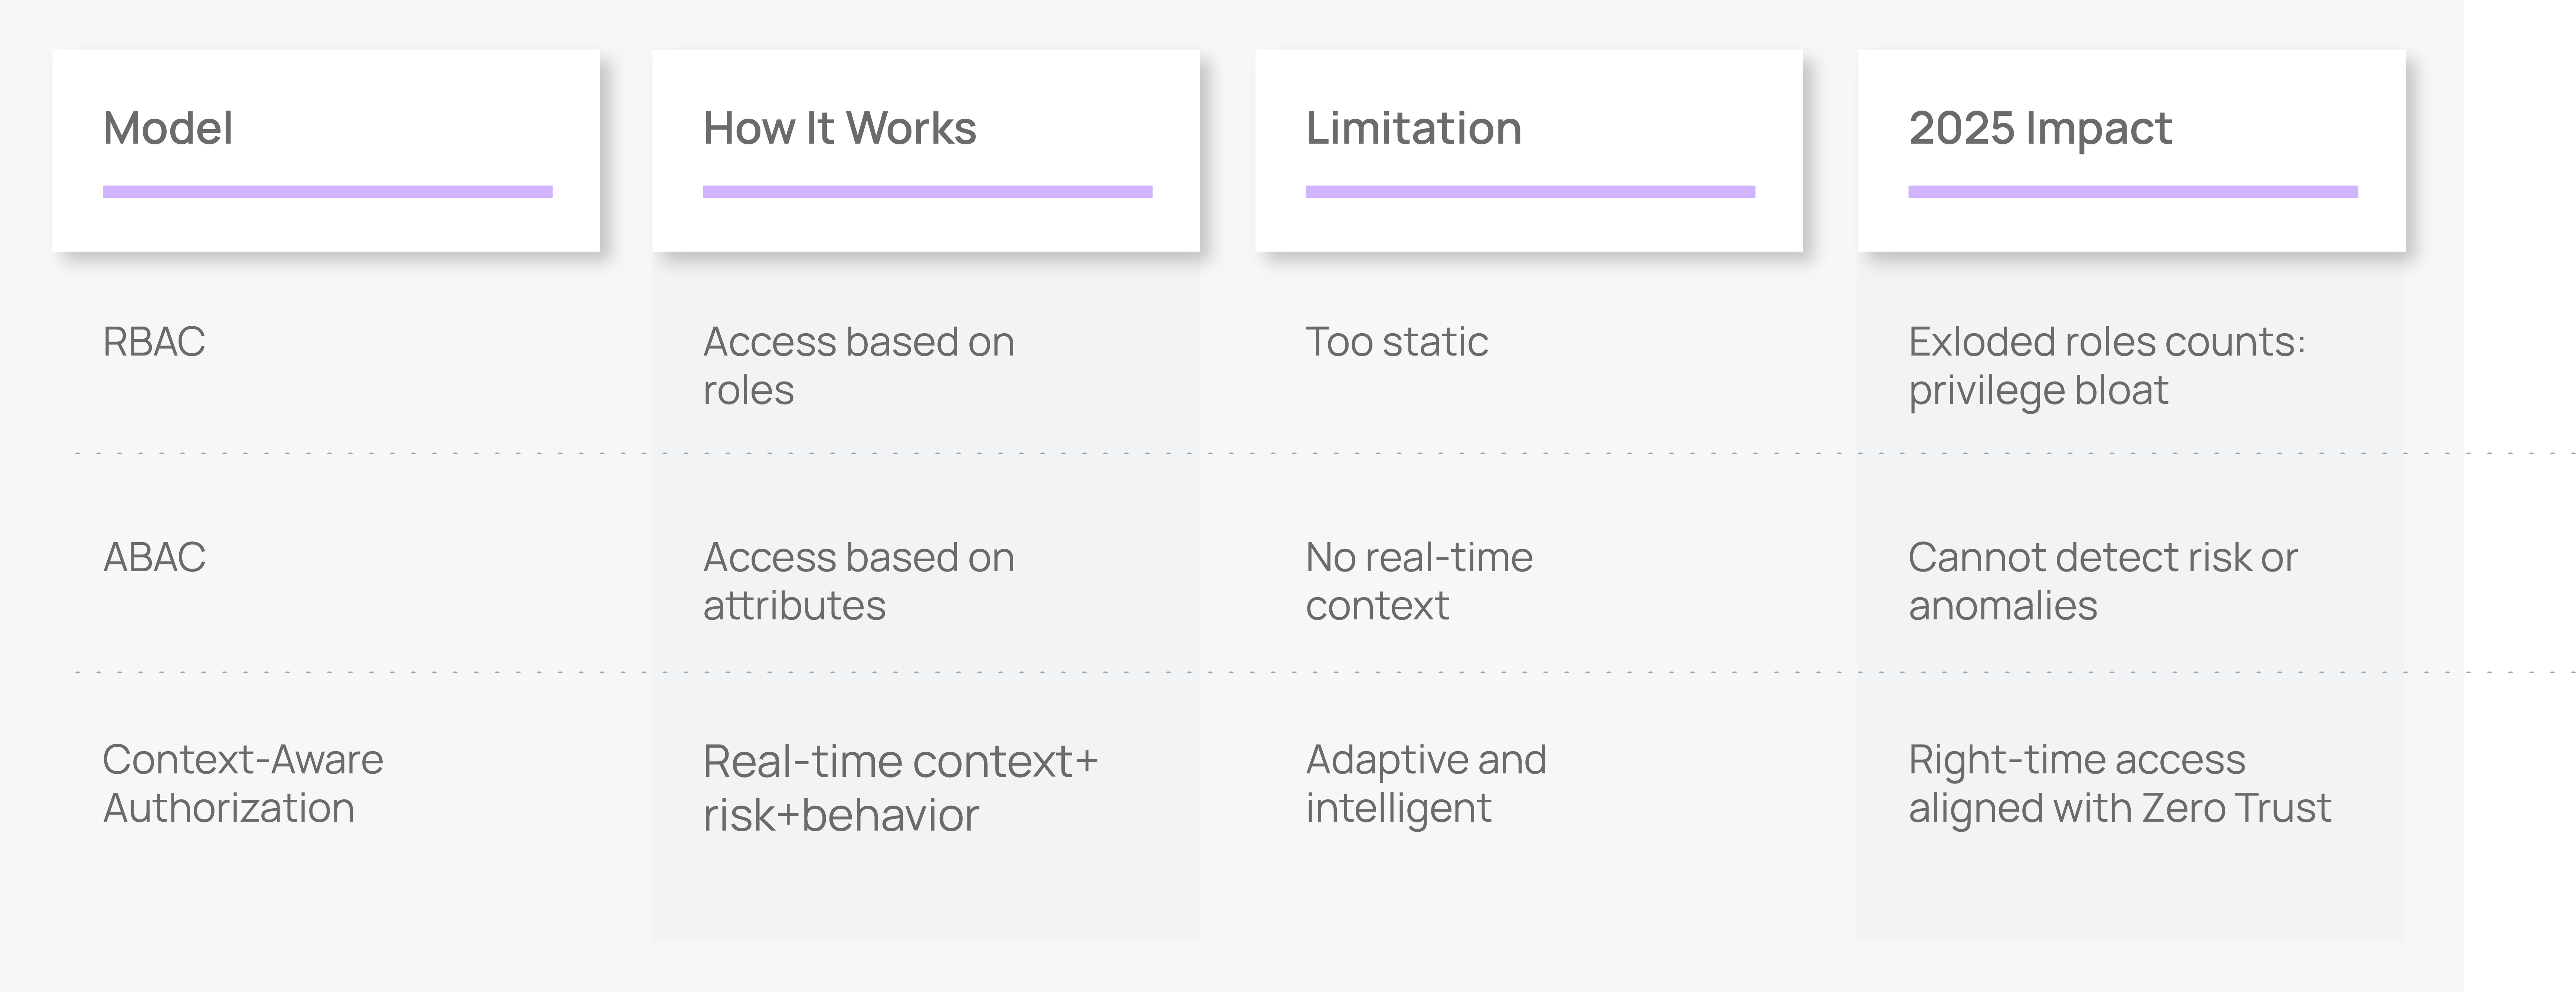This screenshot has width=2576, height=992.
Task: Click the "Access based on roles" cell
Action: (x=858, y=365)
